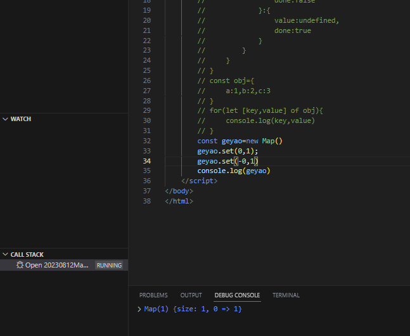Screen dimensions: 410x336
Task: Expand the Map(1) console output arrow
Action: tap(139, 309)
